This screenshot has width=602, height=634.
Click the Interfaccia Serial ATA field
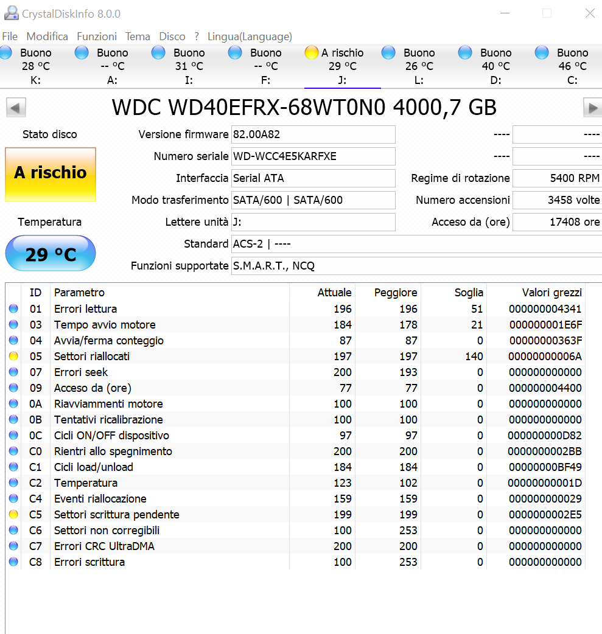tap(313, 178)
